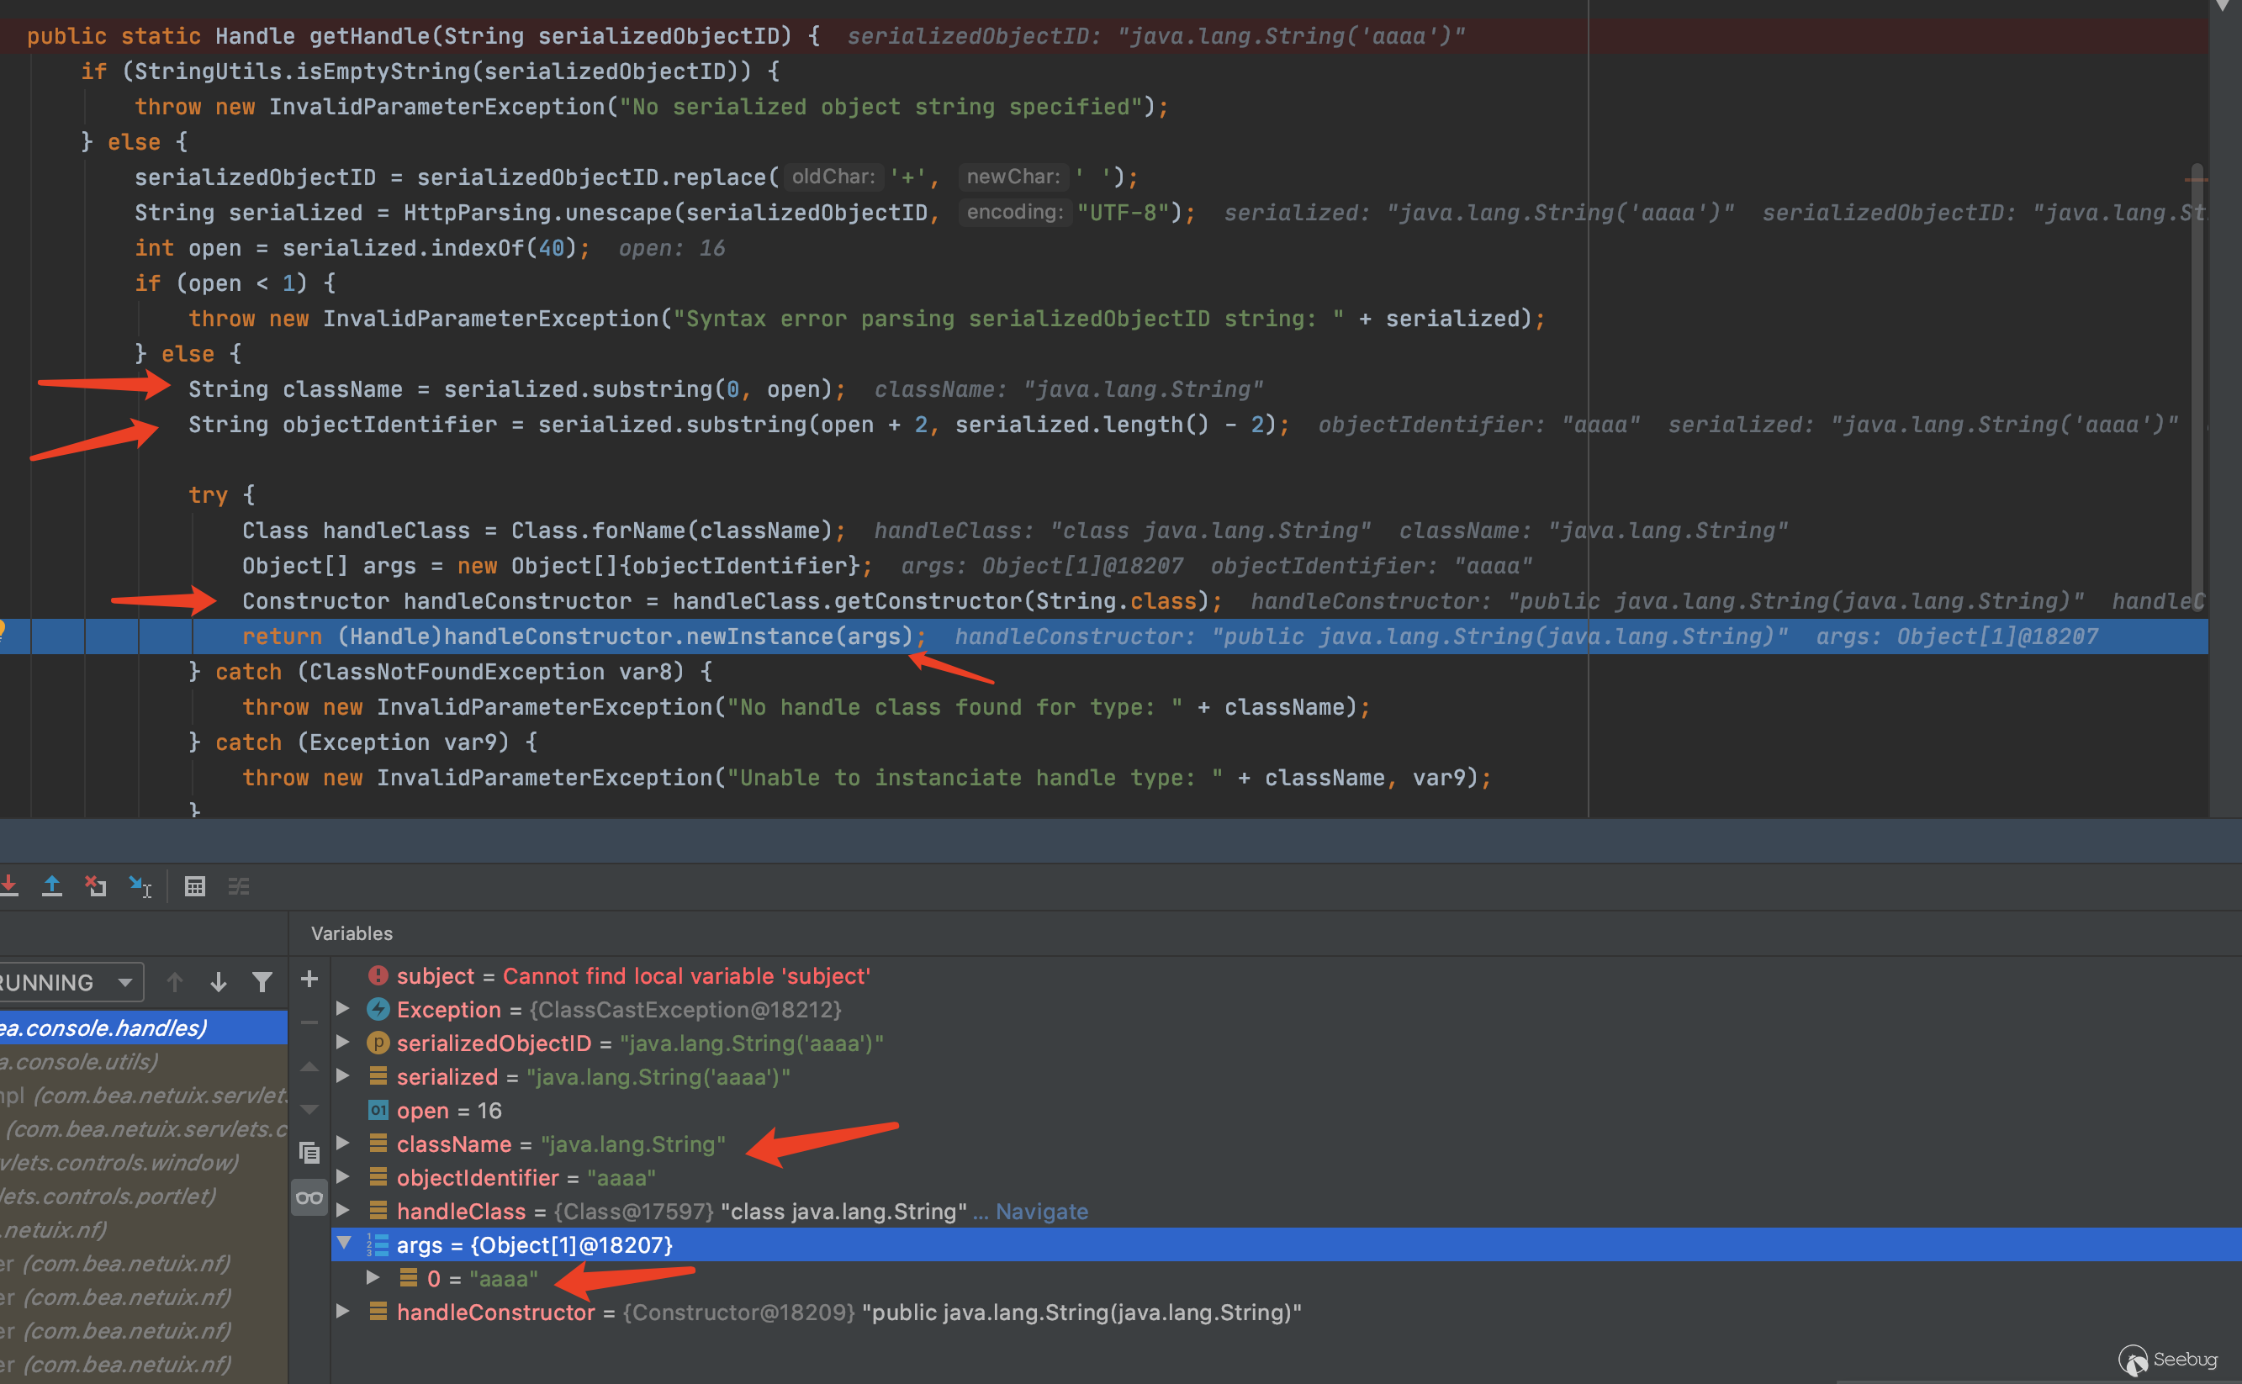This screenshot has width=2242, height=1384.
Task: Expand the Exception ClassCastException node
Action: (x=342, y=1009)
